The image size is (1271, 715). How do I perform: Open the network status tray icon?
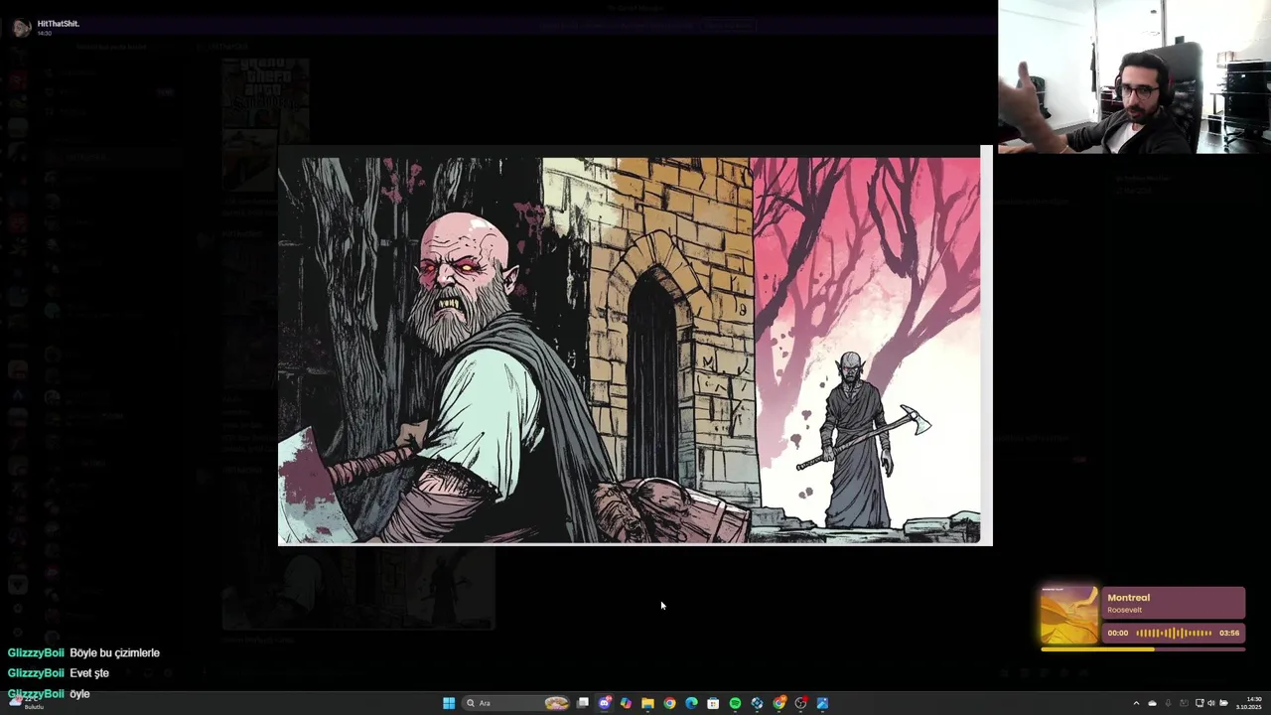[1200, 703]
